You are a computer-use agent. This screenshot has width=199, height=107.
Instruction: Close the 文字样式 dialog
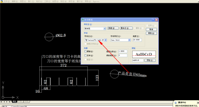coord(156,20)
